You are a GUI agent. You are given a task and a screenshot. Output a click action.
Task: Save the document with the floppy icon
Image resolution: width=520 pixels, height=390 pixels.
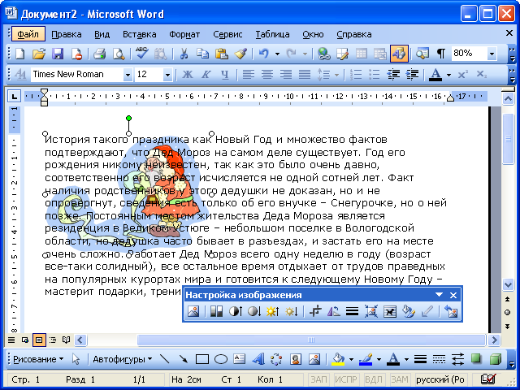[58, 54]
